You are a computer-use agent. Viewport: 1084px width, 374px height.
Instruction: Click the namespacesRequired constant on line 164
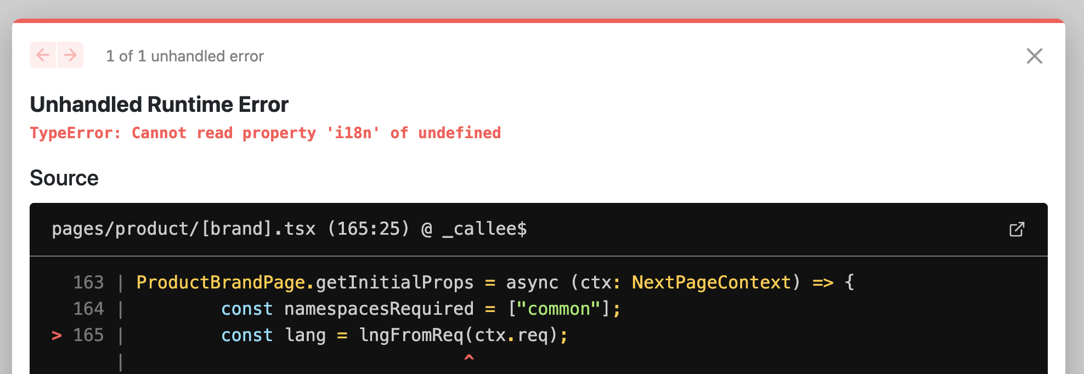coord(378,309)
